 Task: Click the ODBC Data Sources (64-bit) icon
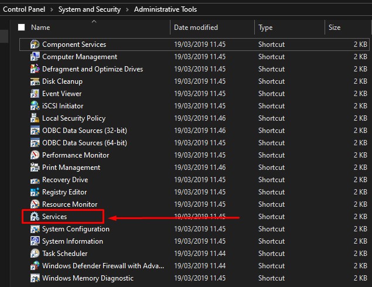click(x=35, y=143)
